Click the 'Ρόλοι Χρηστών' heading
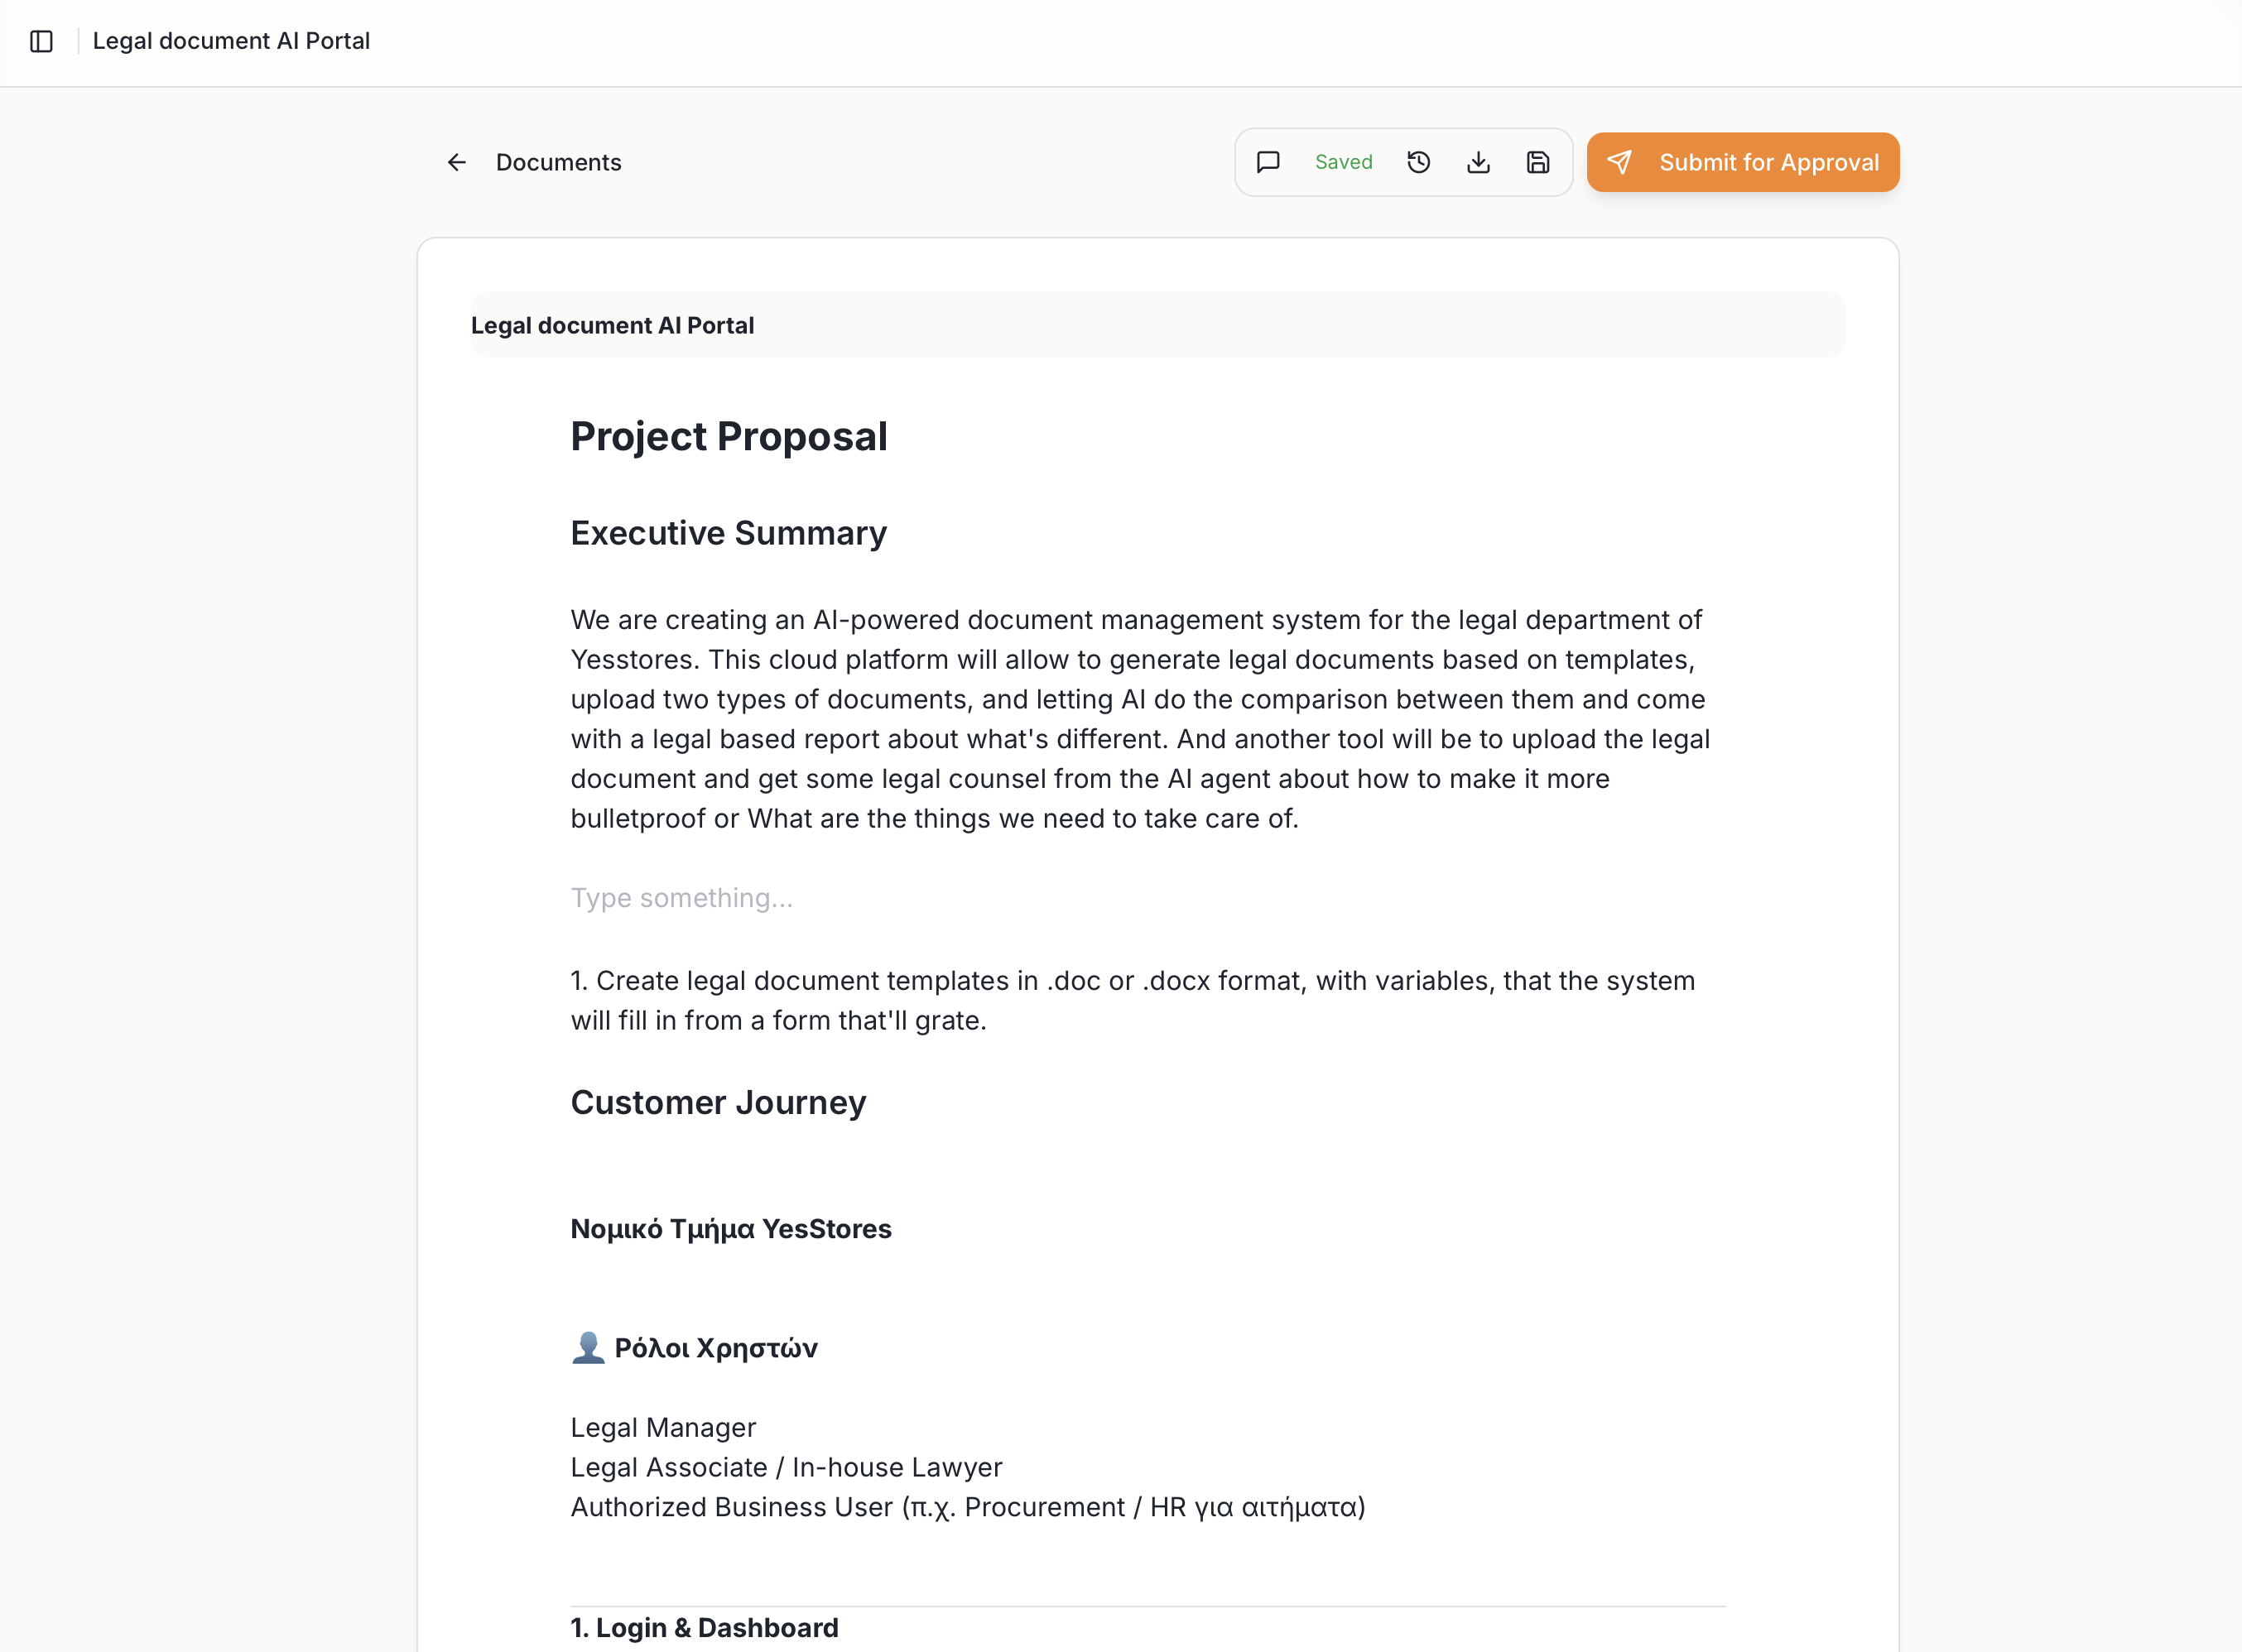 (715, 1348)
